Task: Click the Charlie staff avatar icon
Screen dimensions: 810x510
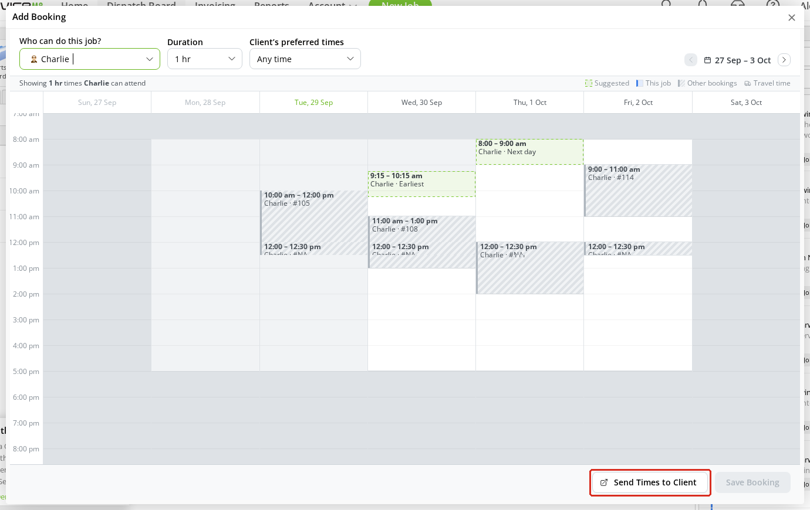Action: (34, 59)
